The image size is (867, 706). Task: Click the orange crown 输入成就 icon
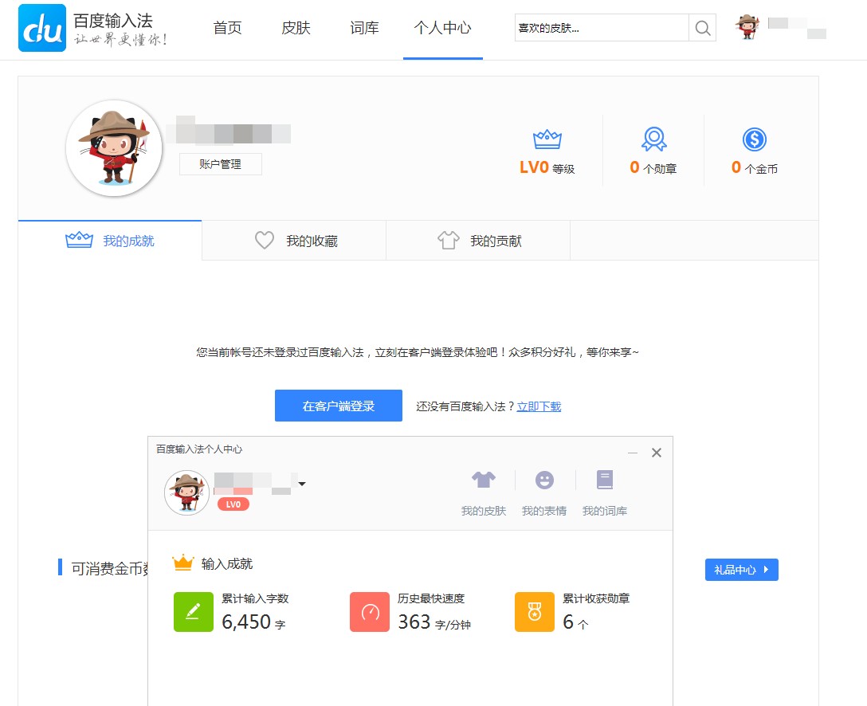click(183, 563)
